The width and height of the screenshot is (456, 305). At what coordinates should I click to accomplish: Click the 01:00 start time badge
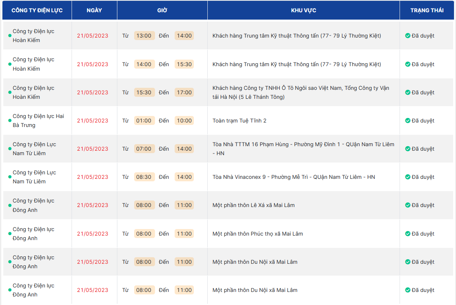click(x=144, y=121)
